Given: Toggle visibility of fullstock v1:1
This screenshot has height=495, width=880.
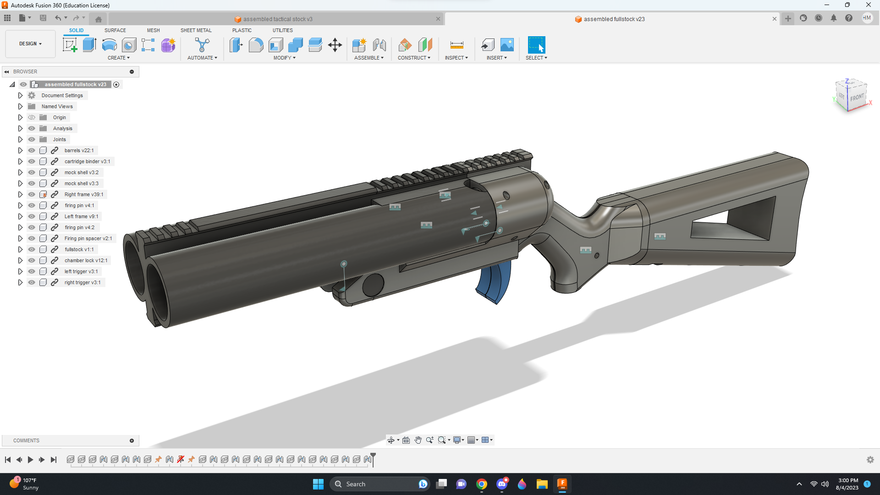Looking at the screenshot, I should (x=32, y=249).
